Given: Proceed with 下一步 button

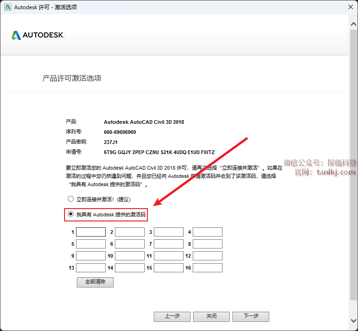Looking at the screenshot, I should coord(251,316).
